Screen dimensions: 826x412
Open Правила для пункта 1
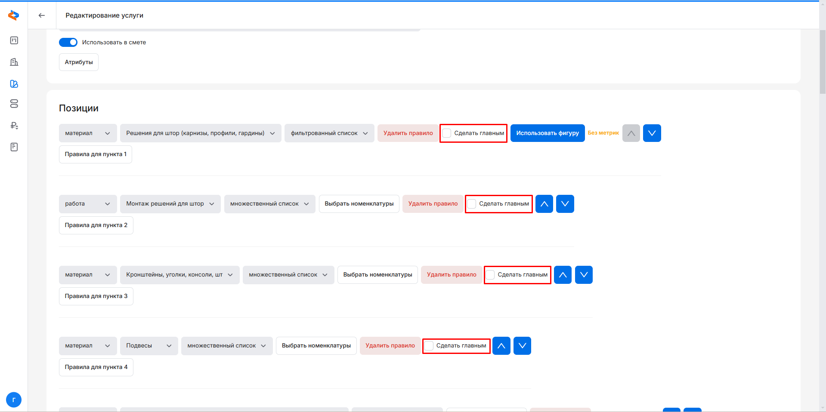(x=96, y=154)
